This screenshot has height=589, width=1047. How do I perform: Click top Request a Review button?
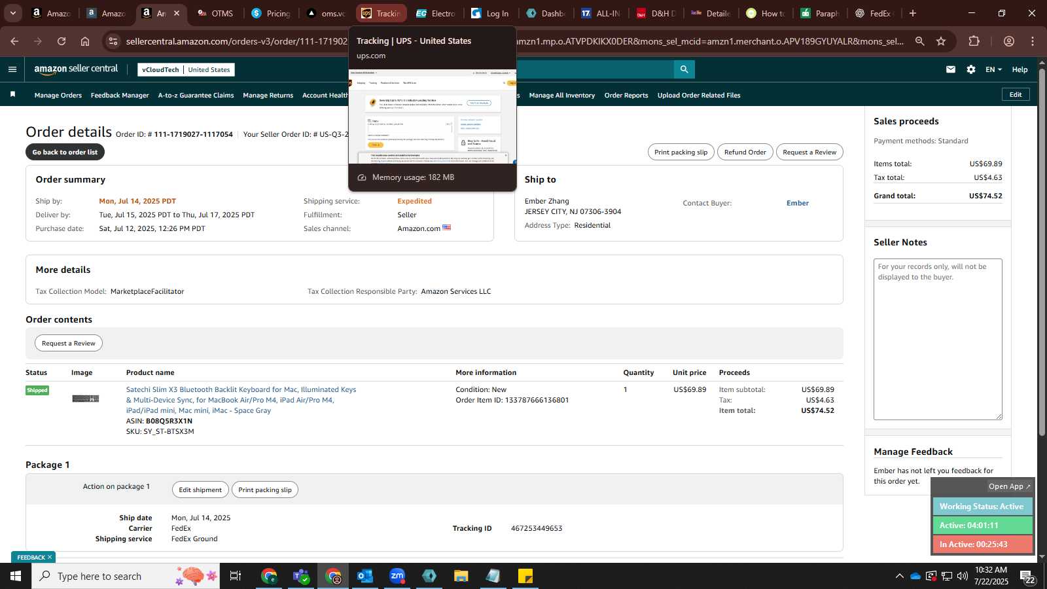(x=809, y=152)
